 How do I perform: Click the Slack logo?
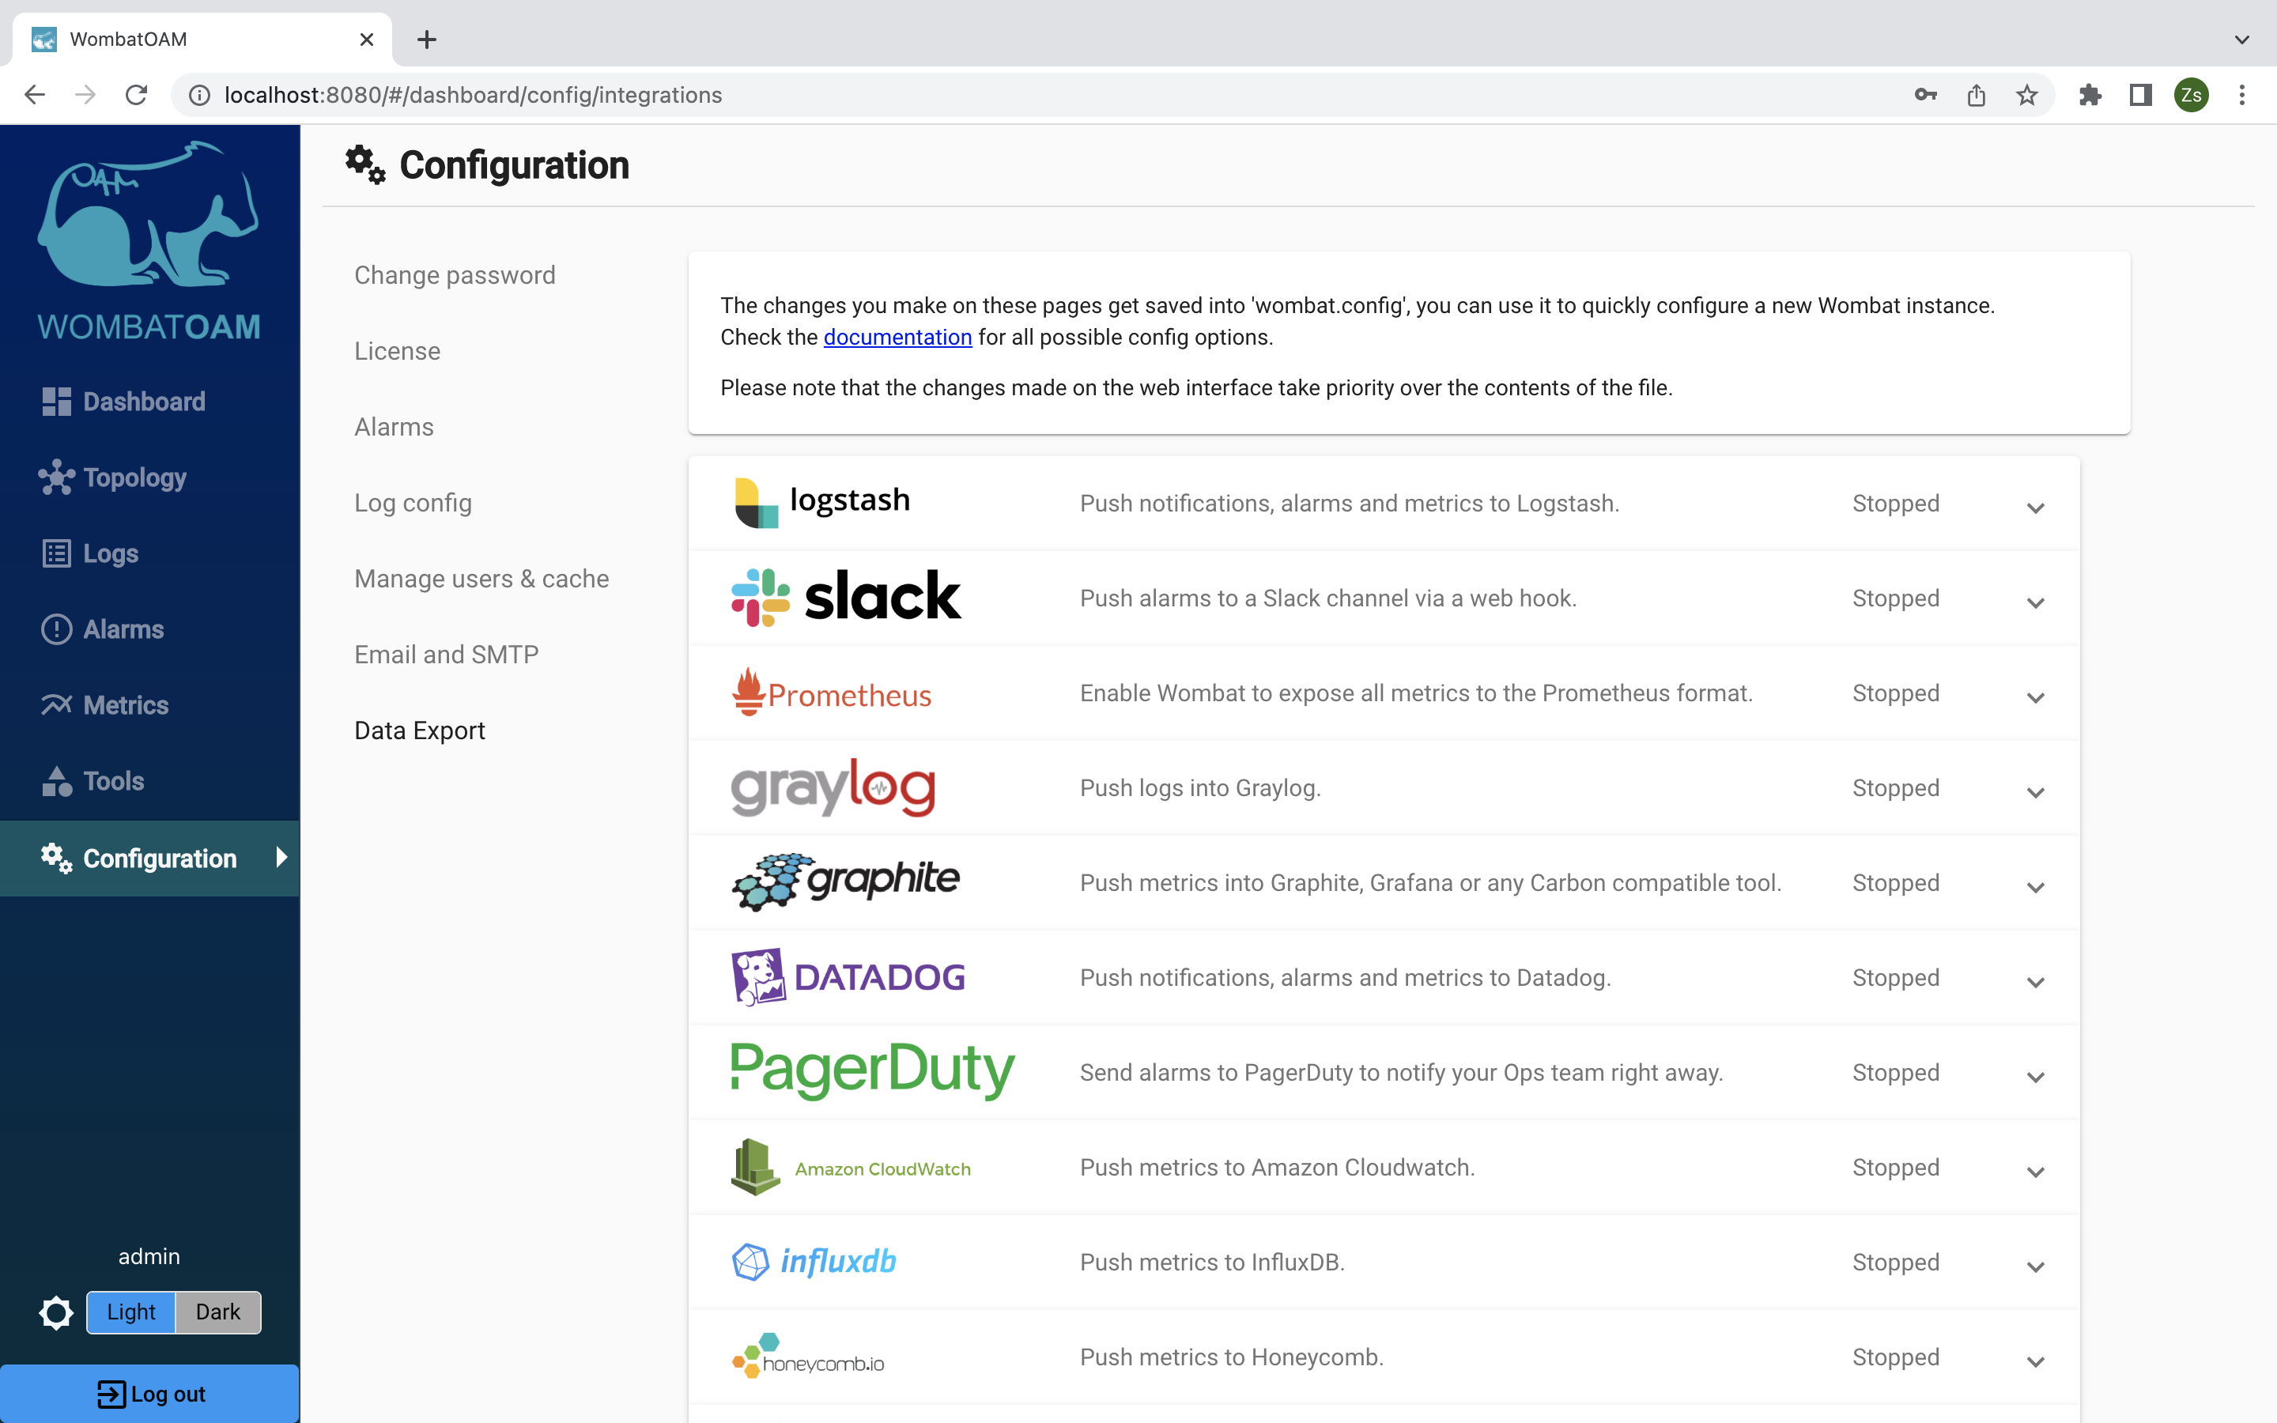(x=846, y=597)
